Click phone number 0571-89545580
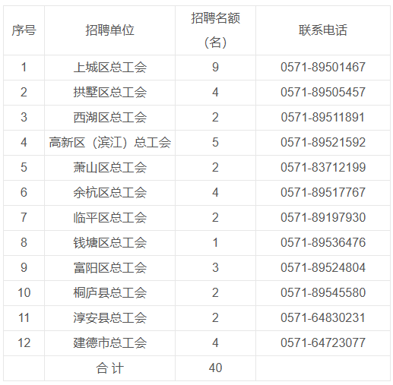393x385 pixels. (323, 292)
